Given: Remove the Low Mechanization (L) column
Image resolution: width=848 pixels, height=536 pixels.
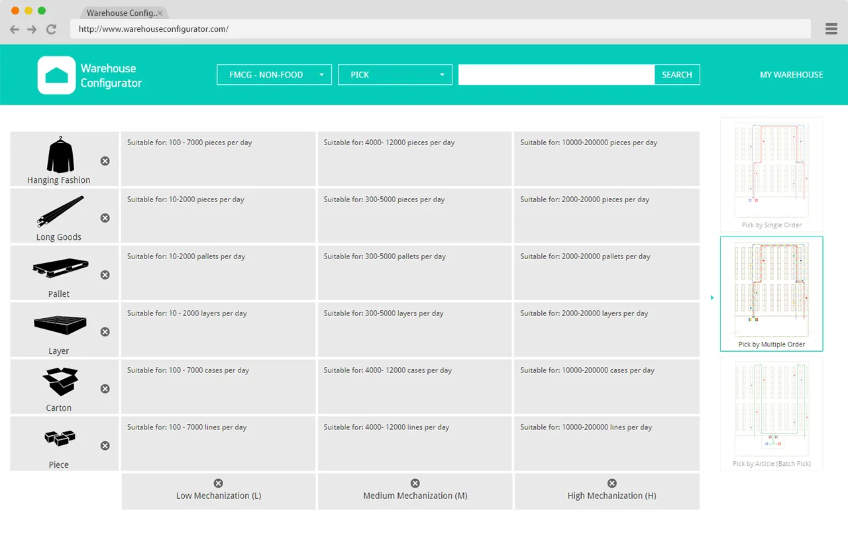Looking at the screenshot, I should point(219,484).
